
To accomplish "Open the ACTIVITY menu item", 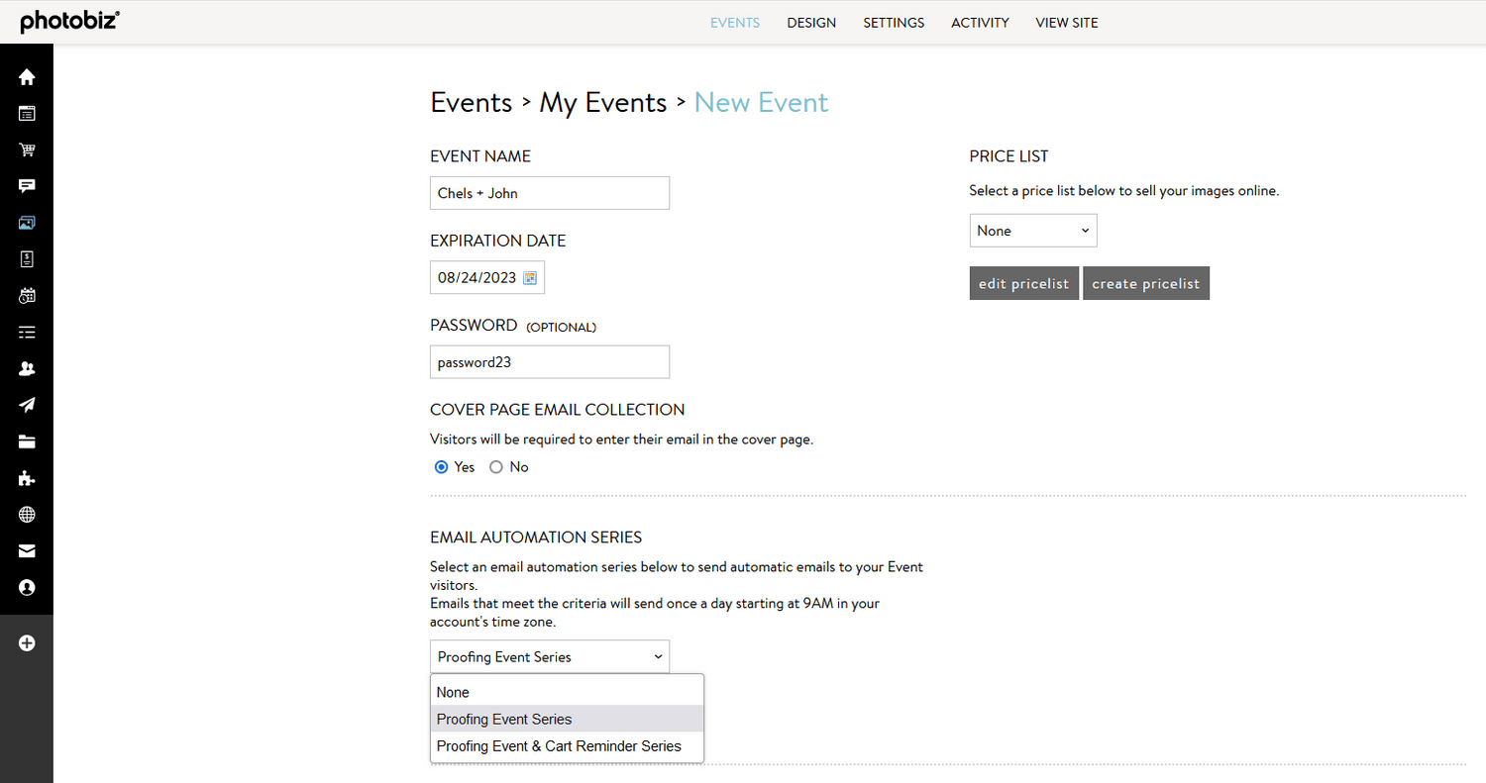I will tap(980, 22).
